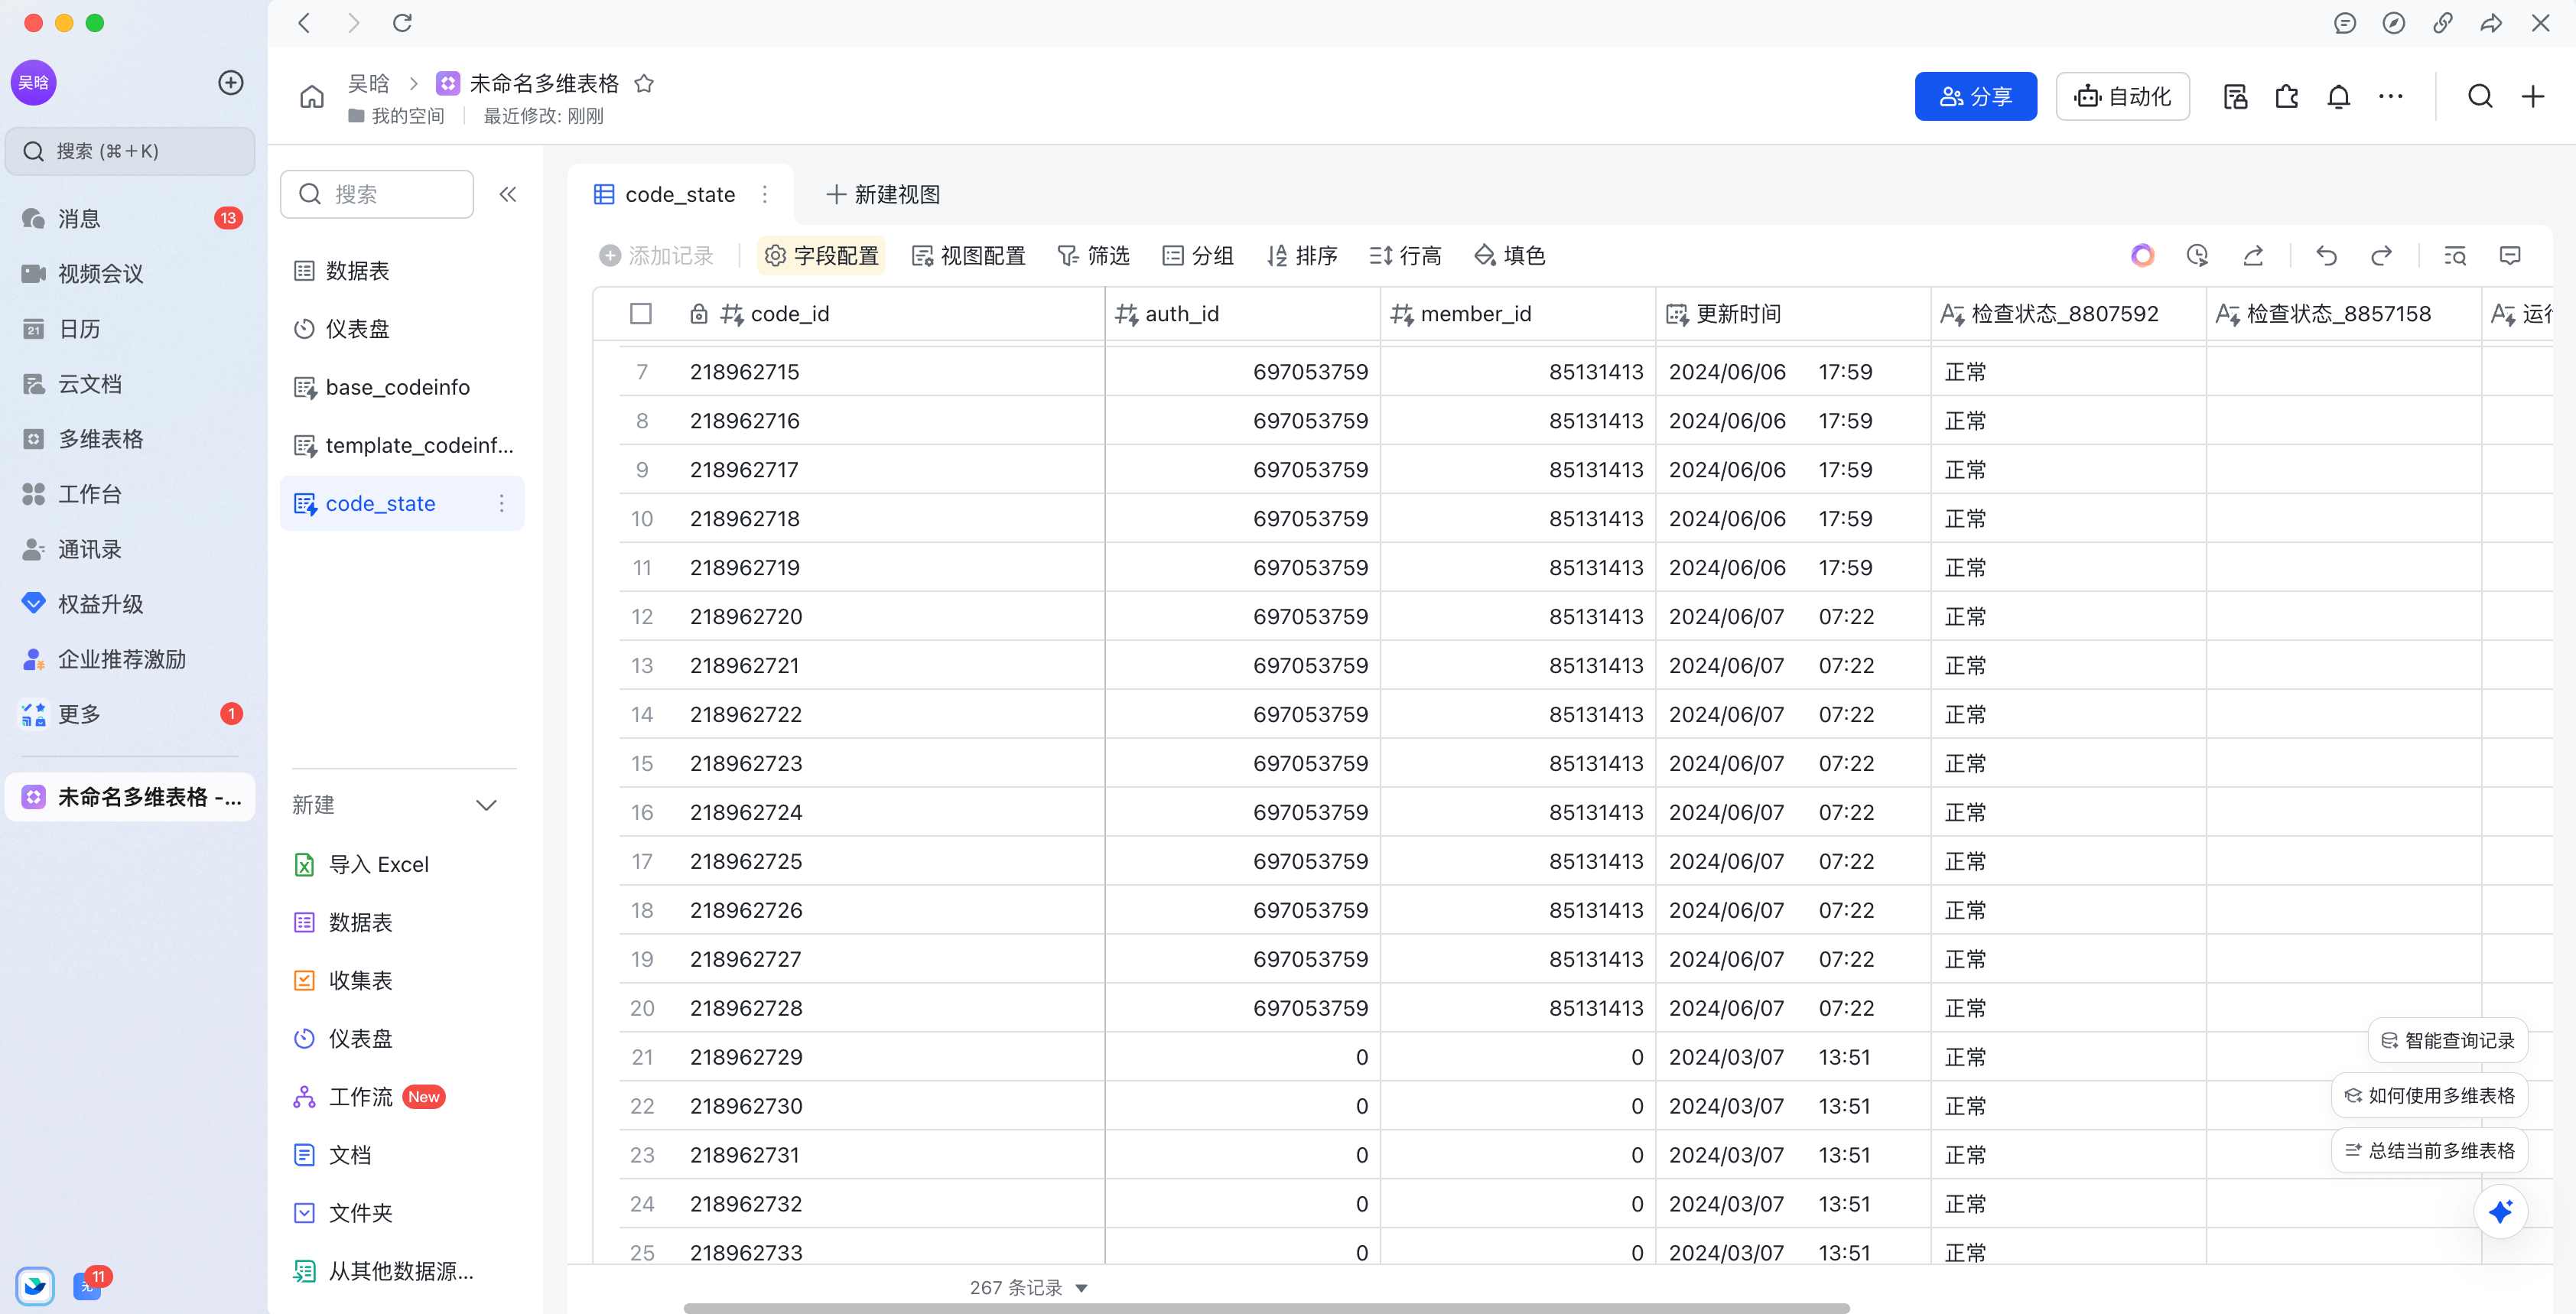Copy link with the chain icon
2576x1314 pixels.
tap(2443, 22)
